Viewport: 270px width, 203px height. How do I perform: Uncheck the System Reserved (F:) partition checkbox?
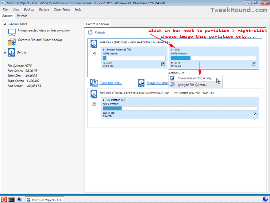tap(163, 64)
